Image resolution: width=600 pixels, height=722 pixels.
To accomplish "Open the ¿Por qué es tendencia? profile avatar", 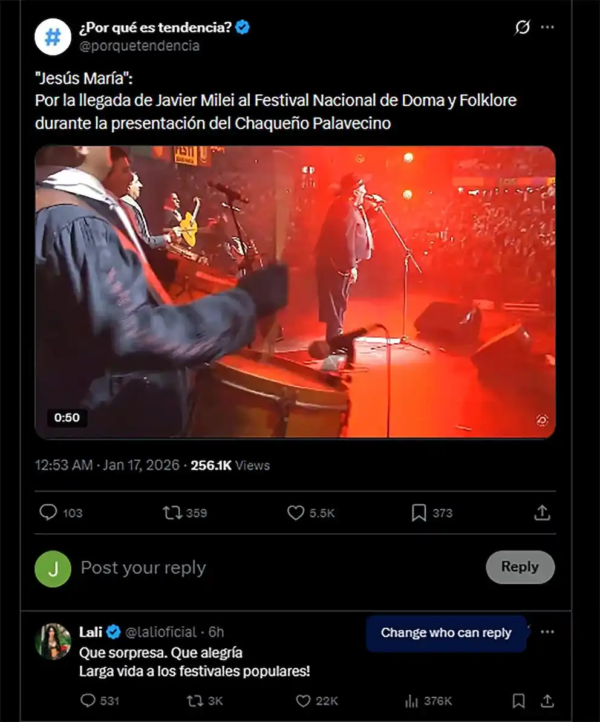I will tap(53, 36).
